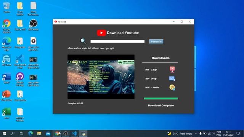This screenshot has height=137, width=244.
Task: Switch to Chrome in the taskbar
Action: [x=57, y=134]
